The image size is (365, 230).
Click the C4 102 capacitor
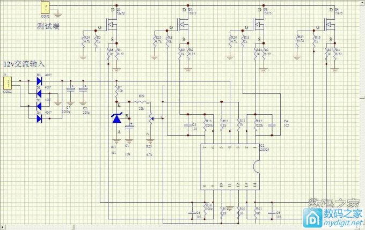(272, 124)
